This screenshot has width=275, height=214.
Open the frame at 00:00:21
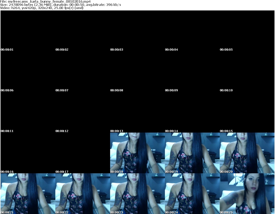point(28,194)
